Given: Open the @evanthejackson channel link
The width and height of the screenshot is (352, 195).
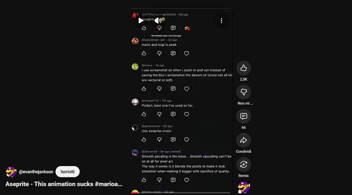Looking at the screenshot, I should [x=36, y=172].
